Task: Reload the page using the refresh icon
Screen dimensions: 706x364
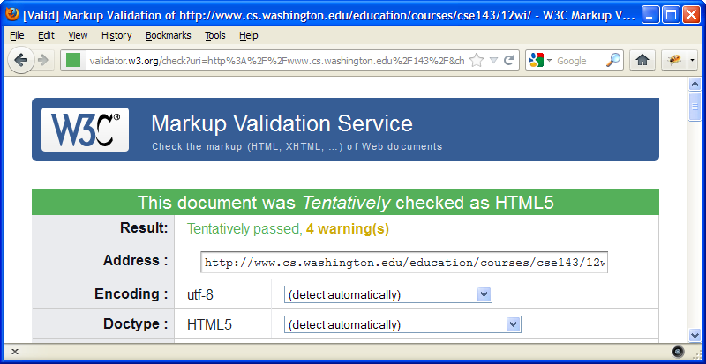Action: [x=509, y=60]
